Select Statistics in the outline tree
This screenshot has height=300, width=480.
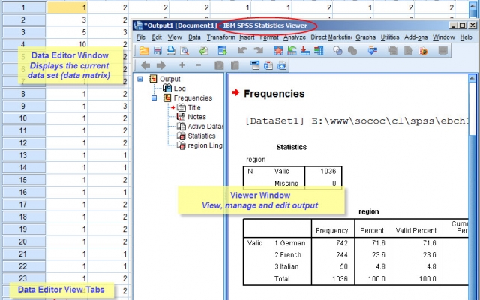point(202,136)
